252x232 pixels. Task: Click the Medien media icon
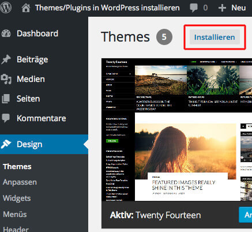[6, 79]
